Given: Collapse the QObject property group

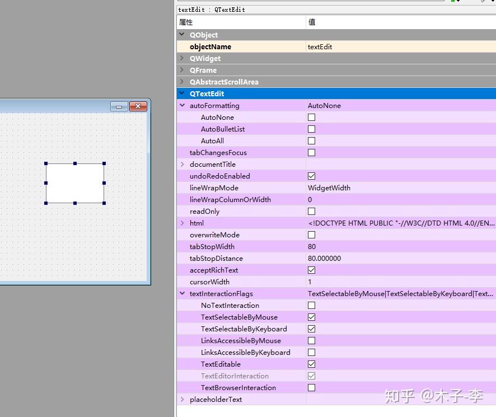Looking at the screenshot, I should [x=182, y=35].
